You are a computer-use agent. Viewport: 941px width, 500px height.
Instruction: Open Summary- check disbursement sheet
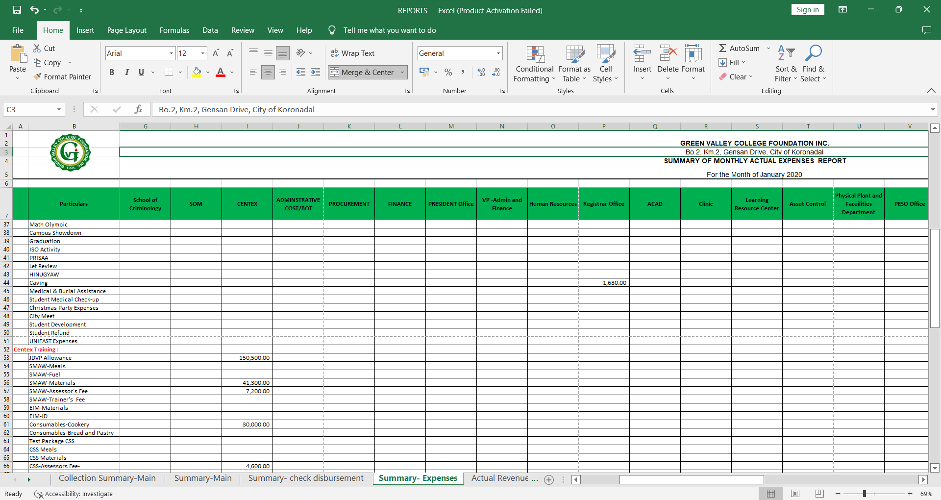tap(306, 478)
